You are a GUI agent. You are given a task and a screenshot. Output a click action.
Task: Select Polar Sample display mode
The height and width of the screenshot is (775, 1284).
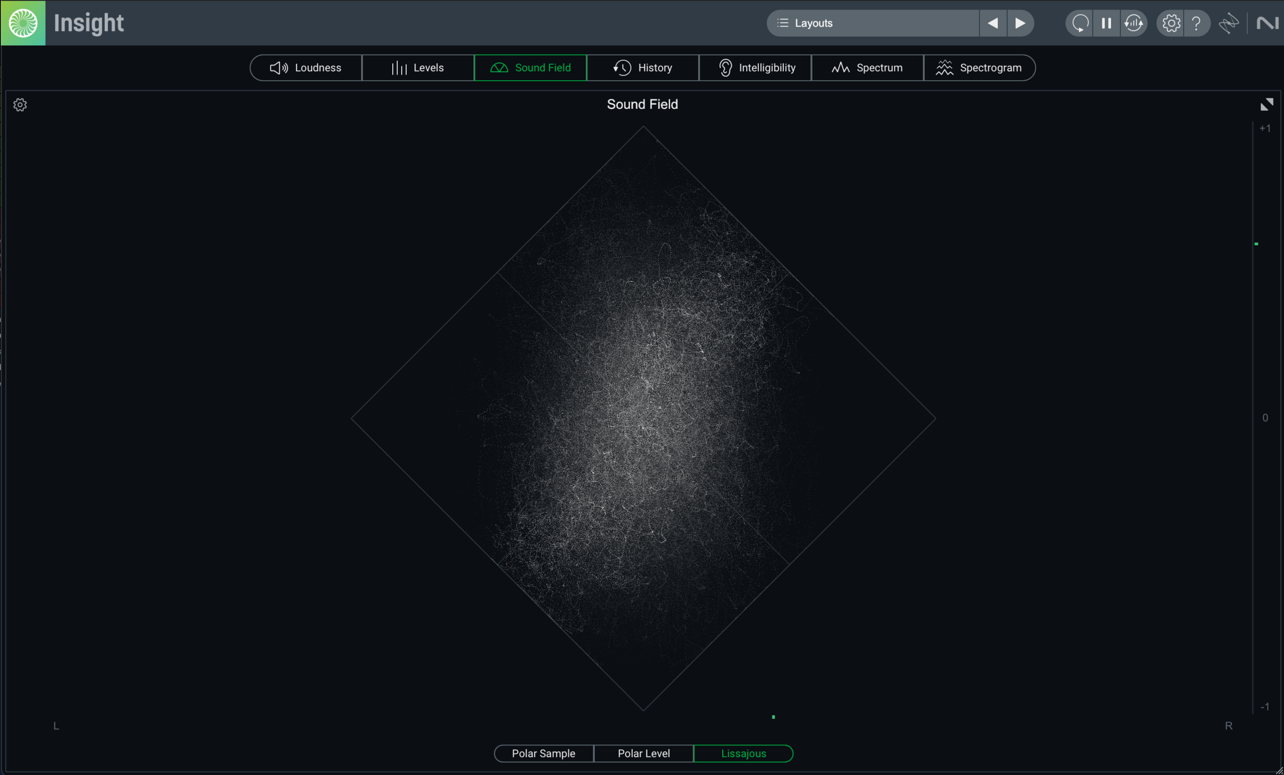click(544, 753)
